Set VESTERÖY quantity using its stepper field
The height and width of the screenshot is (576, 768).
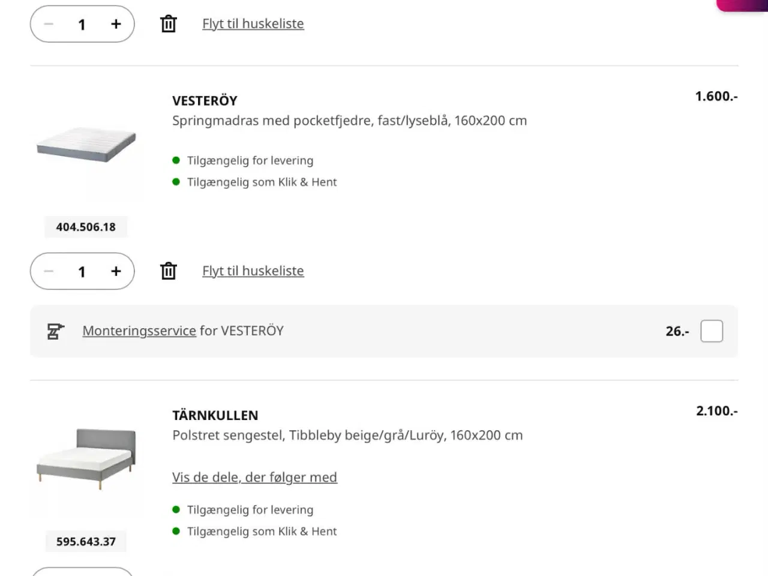pos(82,271)
